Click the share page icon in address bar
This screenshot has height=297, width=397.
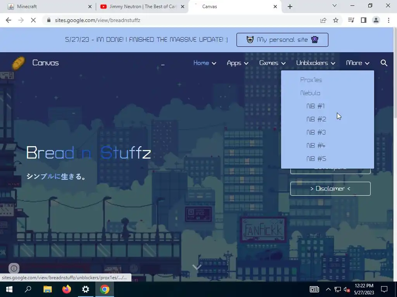click(323, 20)
